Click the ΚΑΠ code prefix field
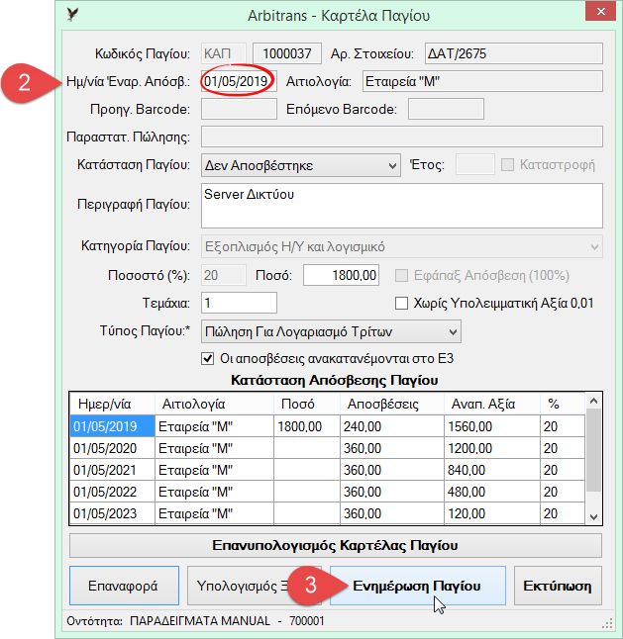623x639 pixels. point(224,53)
